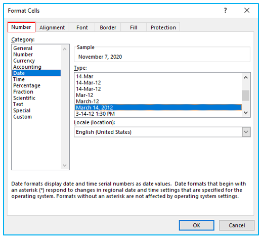This screenshot has height=240, width=262.
Task: Click the Type list scroll-down arrow
Action: 246,112
